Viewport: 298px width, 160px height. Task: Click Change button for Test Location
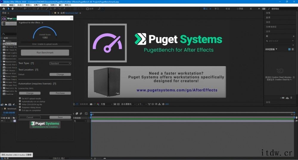pyautogui.click(x=60, y=74)
